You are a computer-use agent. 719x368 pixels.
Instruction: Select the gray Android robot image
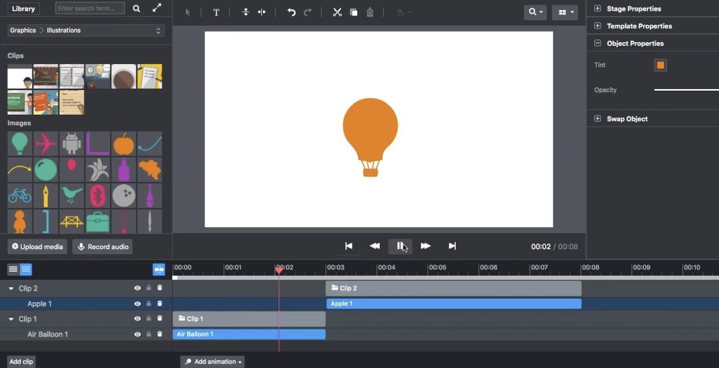click(x=72, y=144)
